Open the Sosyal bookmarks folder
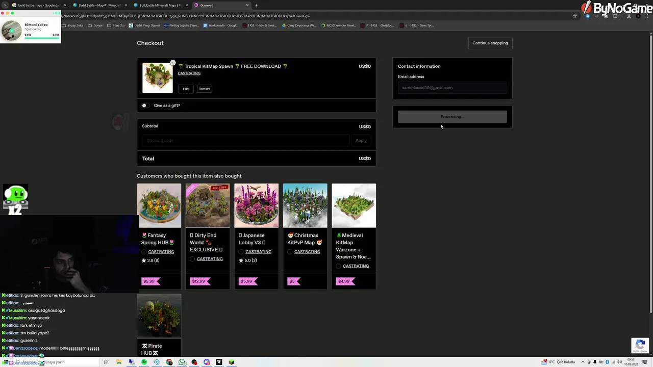Screen dimensions: 653x367 pyautogui.click(x=95, y=25)
